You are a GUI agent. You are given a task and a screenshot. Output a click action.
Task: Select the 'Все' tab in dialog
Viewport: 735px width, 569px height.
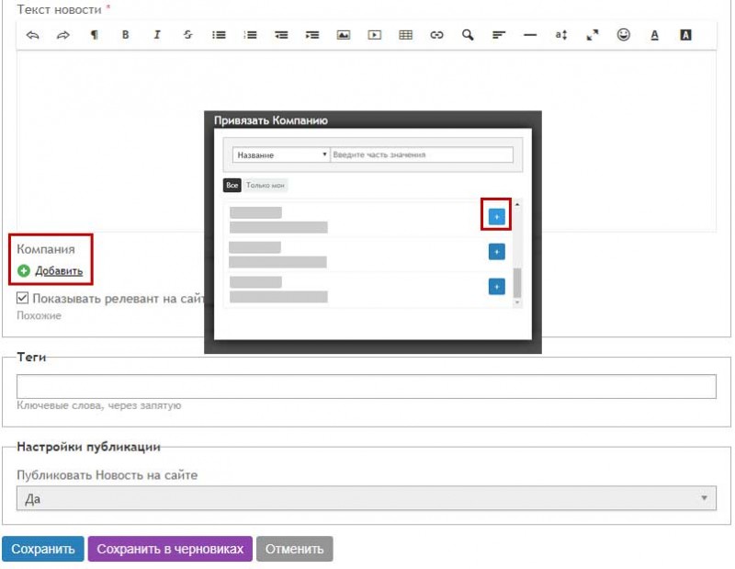coord(232,186)
